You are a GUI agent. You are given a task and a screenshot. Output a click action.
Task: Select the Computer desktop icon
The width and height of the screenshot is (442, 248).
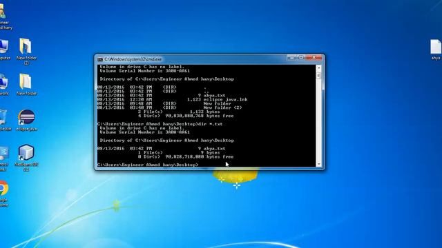4,50
